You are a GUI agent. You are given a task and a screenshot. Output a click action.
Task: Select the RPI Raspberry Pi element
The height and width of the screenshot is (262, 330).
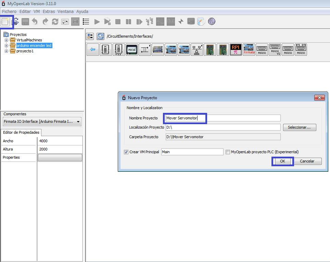pyautogui.click(x=236, y=50)
